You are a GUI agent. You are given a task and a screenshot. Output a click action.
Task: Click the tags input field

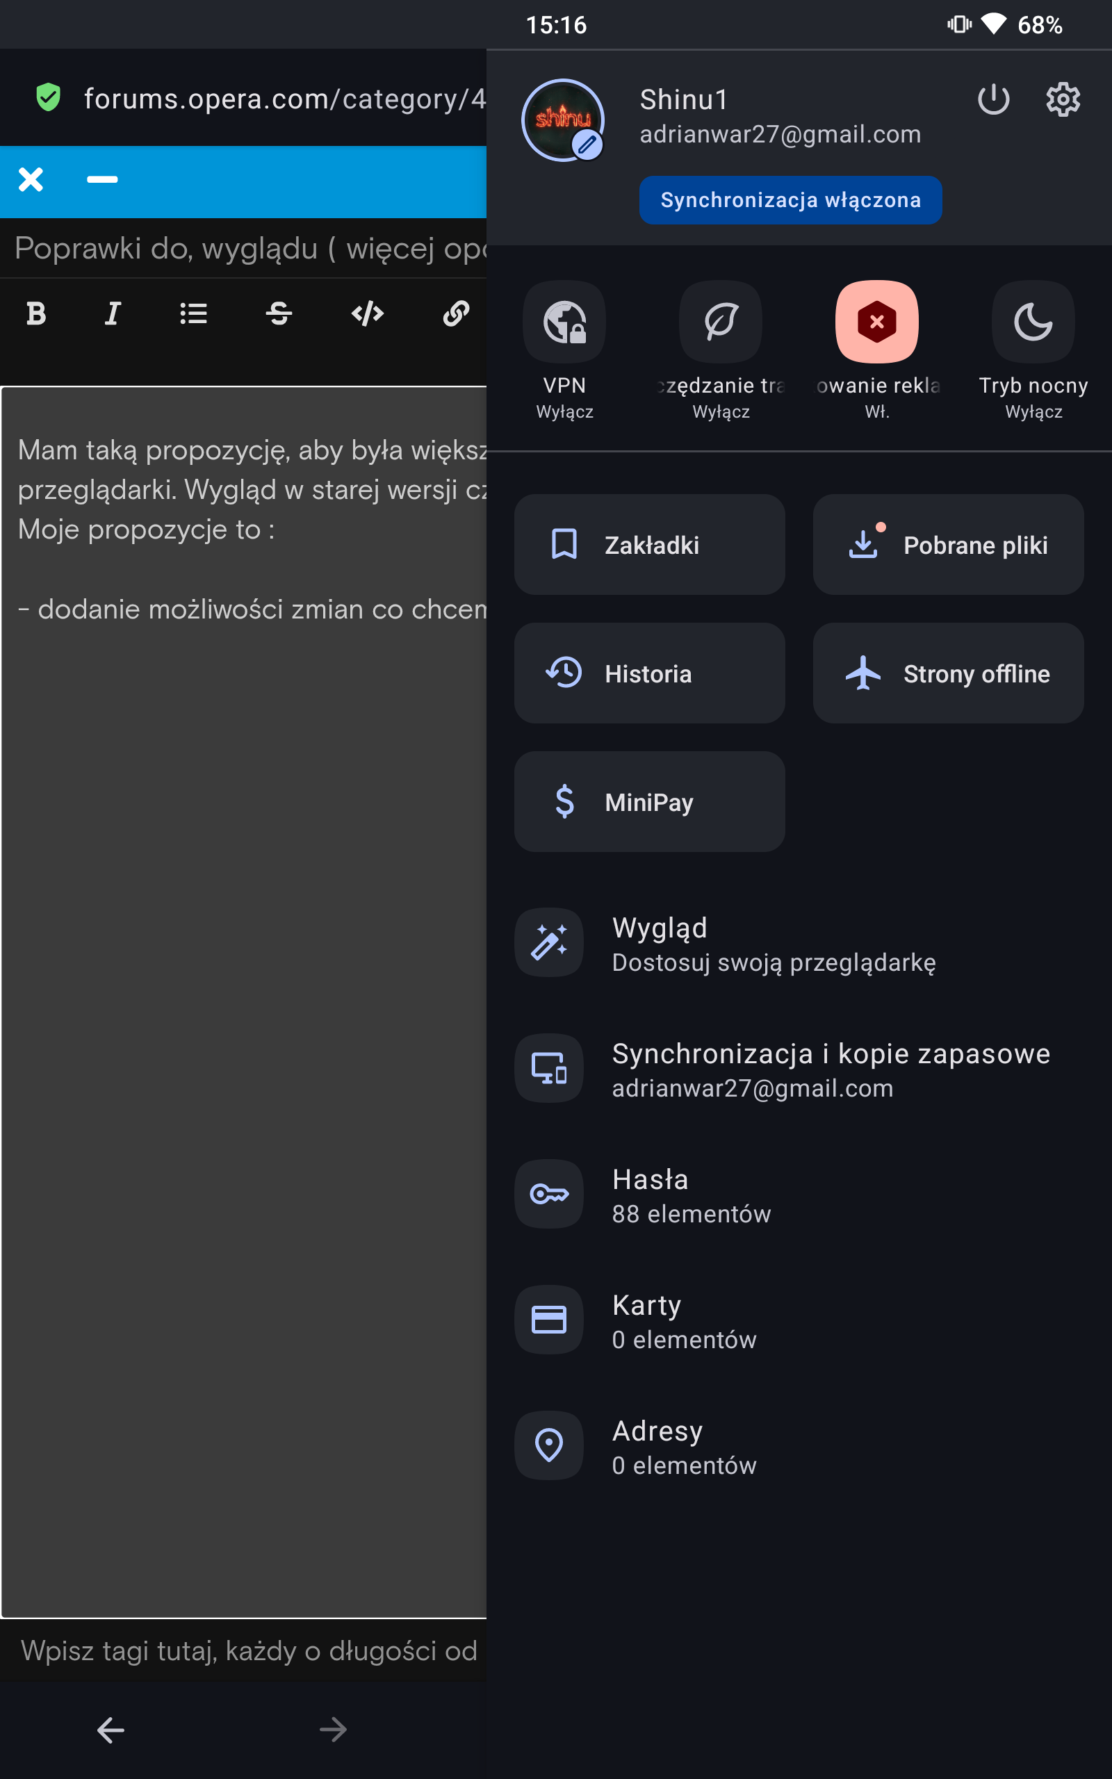243,1651
